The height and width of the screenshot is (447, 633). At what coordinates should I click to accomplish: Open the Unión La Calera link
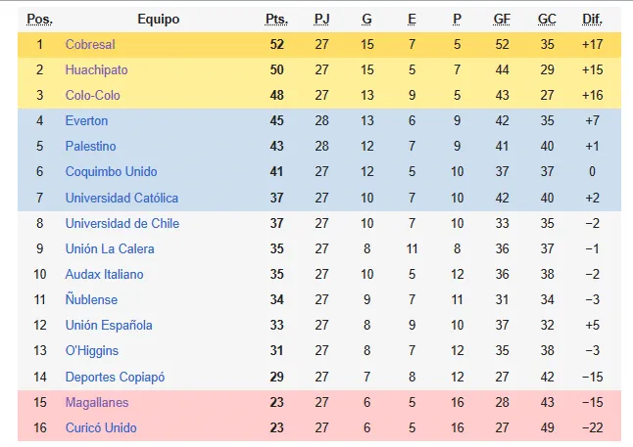pyautogui.click(x=110, y=248)
